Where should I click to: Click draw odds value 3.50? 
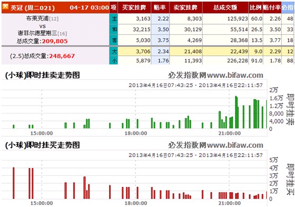click(163, 30)
